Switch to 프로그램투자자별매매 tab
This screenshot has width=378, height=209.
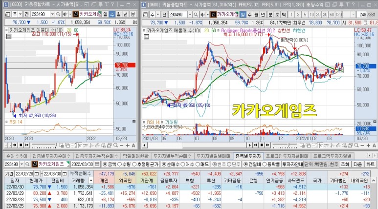(287, 156)
